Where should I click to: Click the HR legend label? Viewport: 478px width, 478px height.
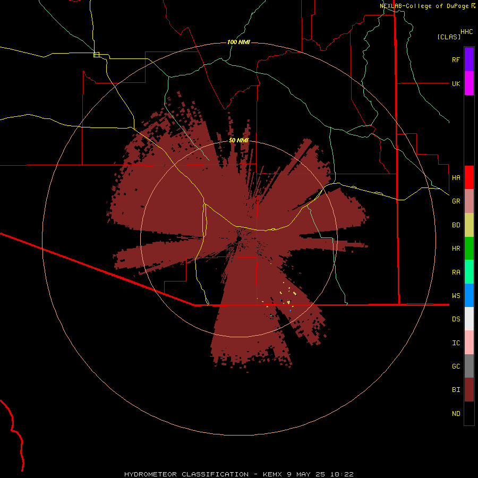pos(456,249)
